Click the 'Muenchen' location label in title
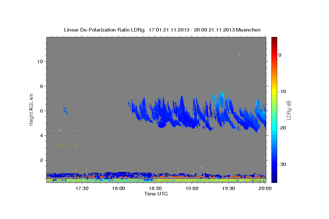The width and height of the screenshot is (329, 219). pos(249,30)
